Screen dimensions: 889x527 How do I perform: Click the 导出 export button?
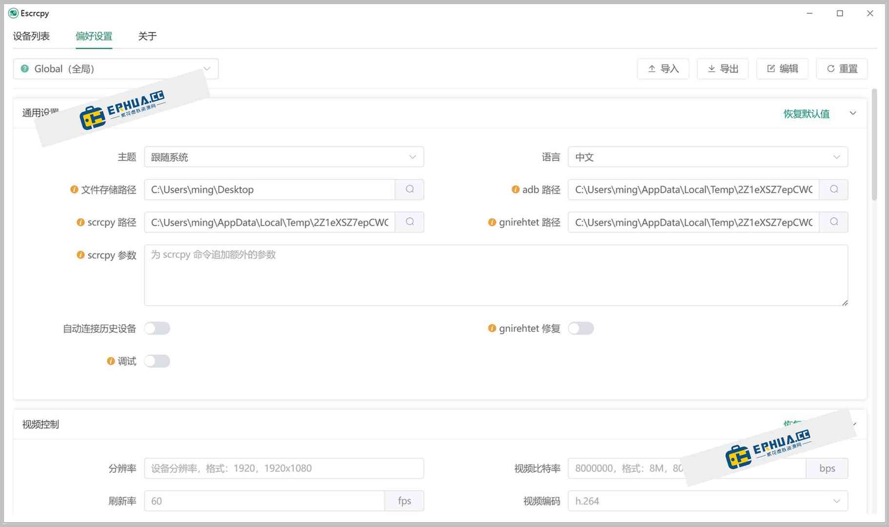[x=723, y=69]
